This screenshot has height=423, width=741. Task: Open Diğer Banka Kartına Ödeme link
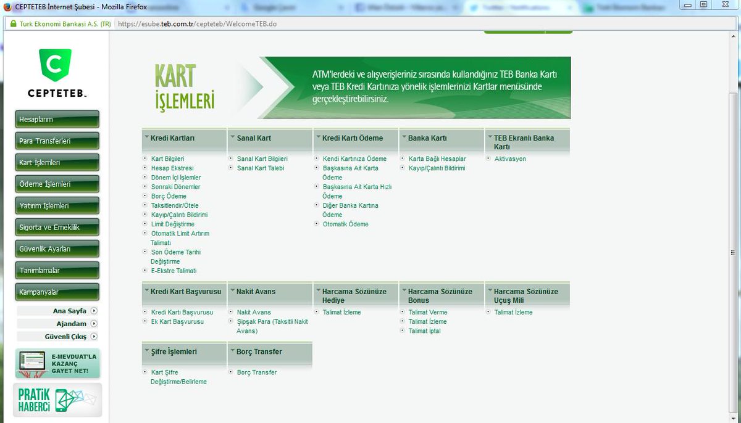pyautogui.click(x=350, y=210)
